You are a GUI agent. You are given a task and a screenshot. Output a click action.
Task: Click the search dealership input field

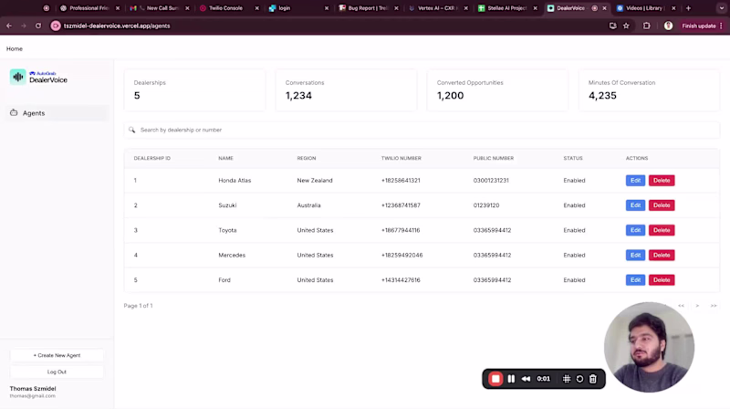422,130
